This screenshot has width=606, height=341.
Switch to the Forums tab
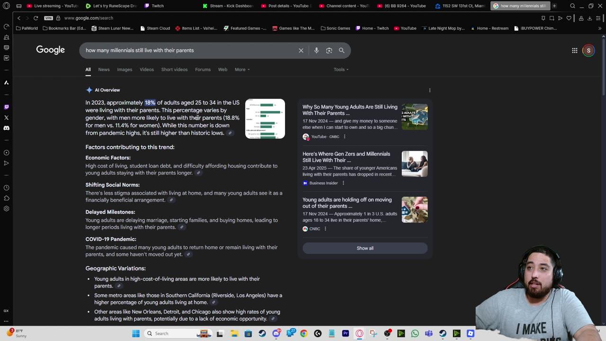click(203, 70)
